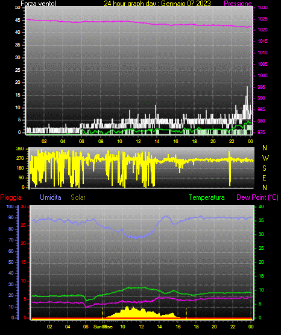281x335 pixels.
Task: Click the Pioggia legend label
Action: click(x=11, y=197)
